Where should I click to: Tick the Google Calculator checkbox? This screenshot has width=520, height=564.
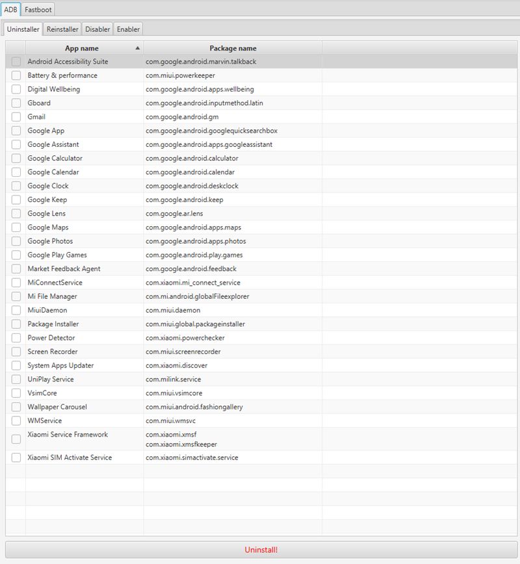tap(16, 159)
